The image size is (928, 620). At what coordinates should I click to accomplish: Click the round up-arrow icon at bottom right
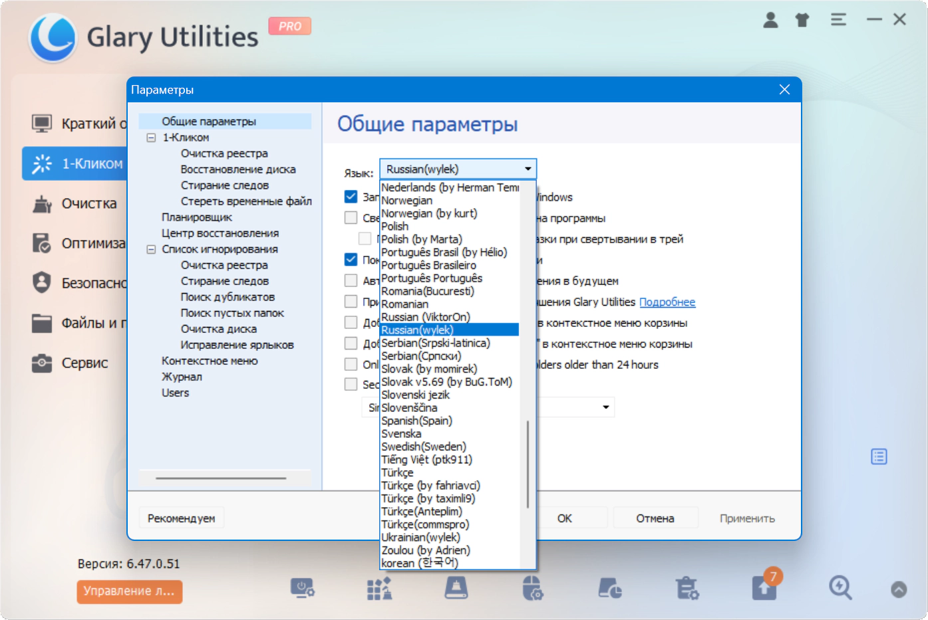899,589
